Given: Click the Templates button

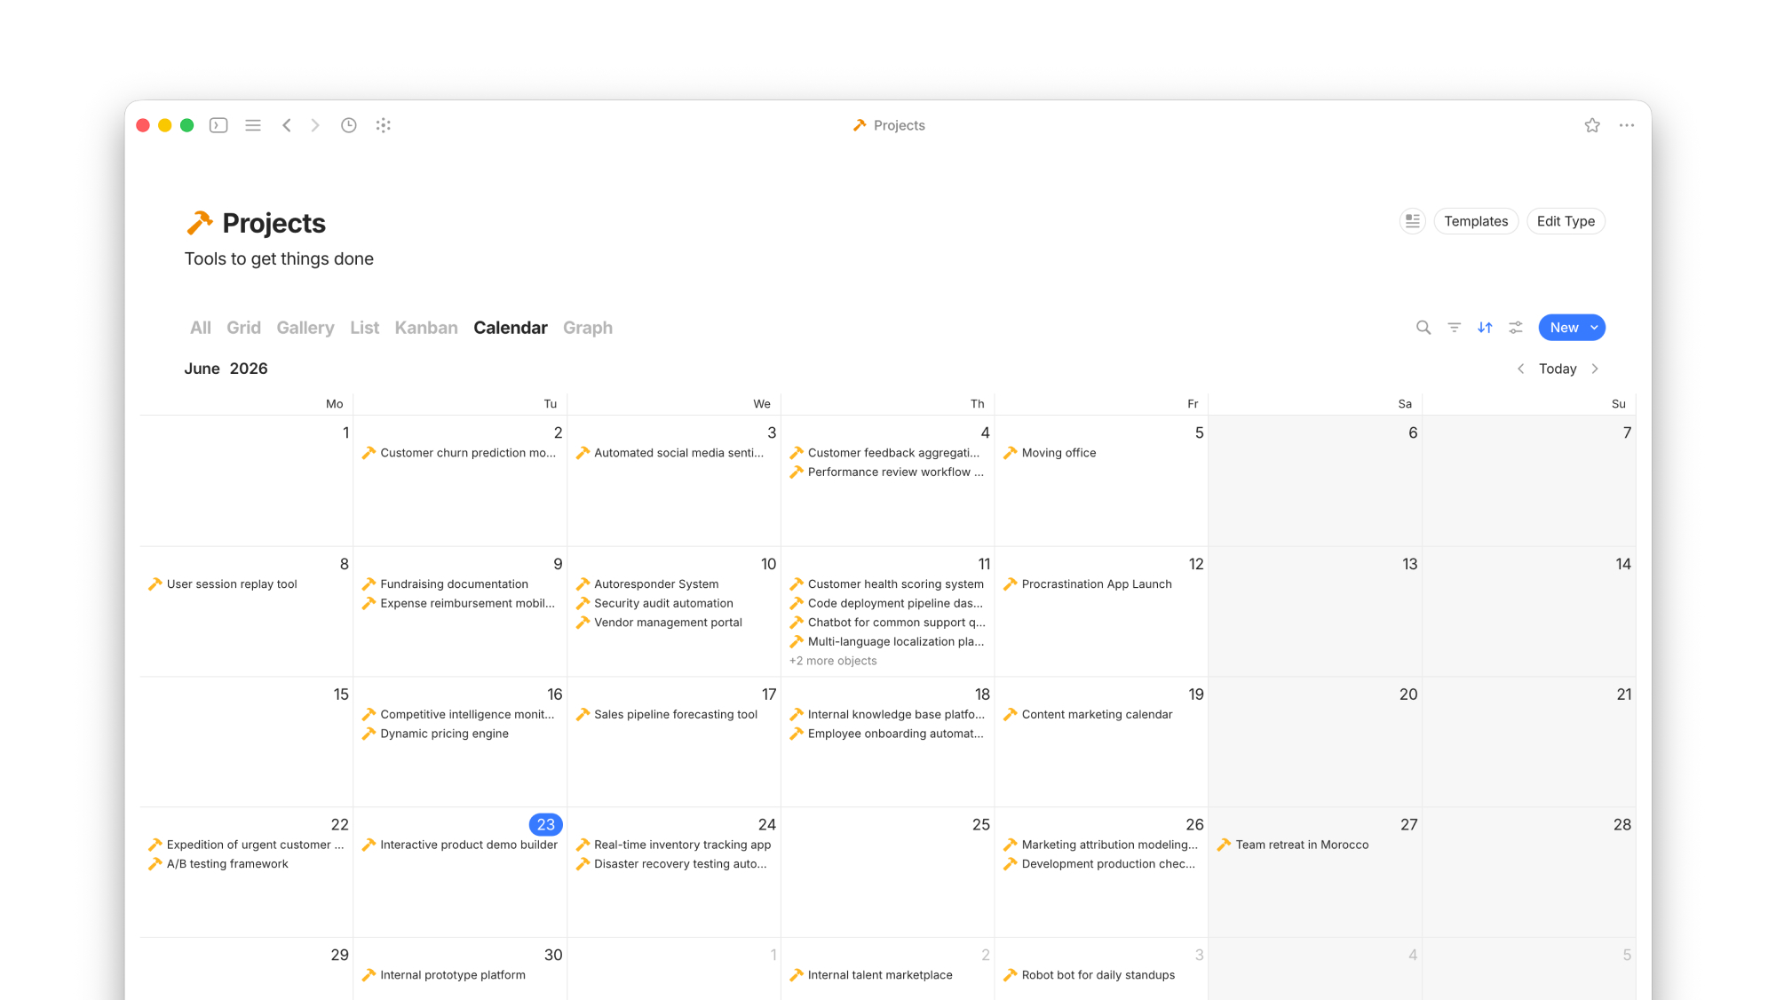Looking at the screenshot, I should [1476, 221].
